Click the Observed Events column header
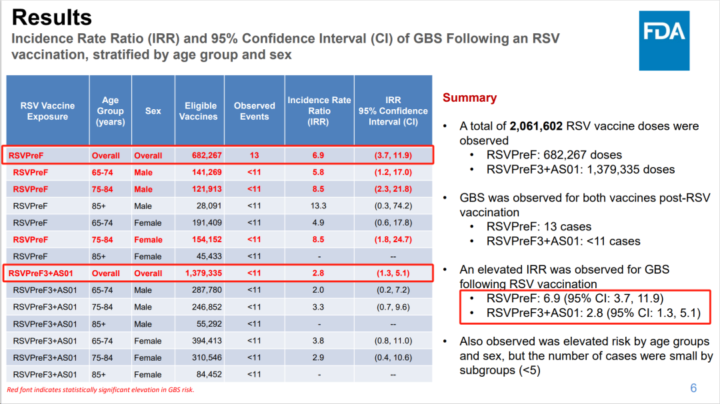Viewport: 720px width, 404px height. point(254,111)
